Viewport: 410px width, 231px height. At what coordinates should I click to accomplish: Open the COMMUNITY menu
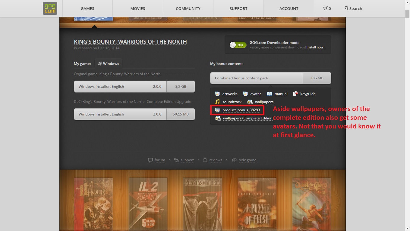[188, 8]
